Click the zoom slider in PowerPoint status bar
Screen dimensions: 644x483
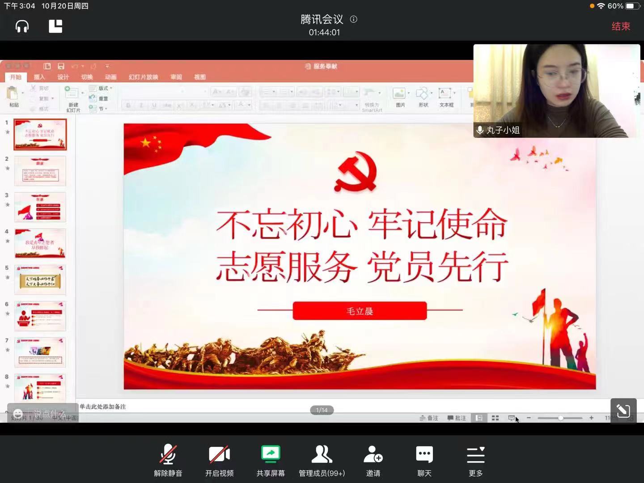[x=560, y=418]
